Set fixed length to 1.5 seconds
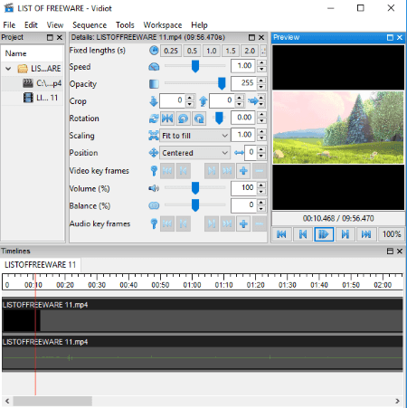Screen dimensions: 407x408 (x=231, y=51)
